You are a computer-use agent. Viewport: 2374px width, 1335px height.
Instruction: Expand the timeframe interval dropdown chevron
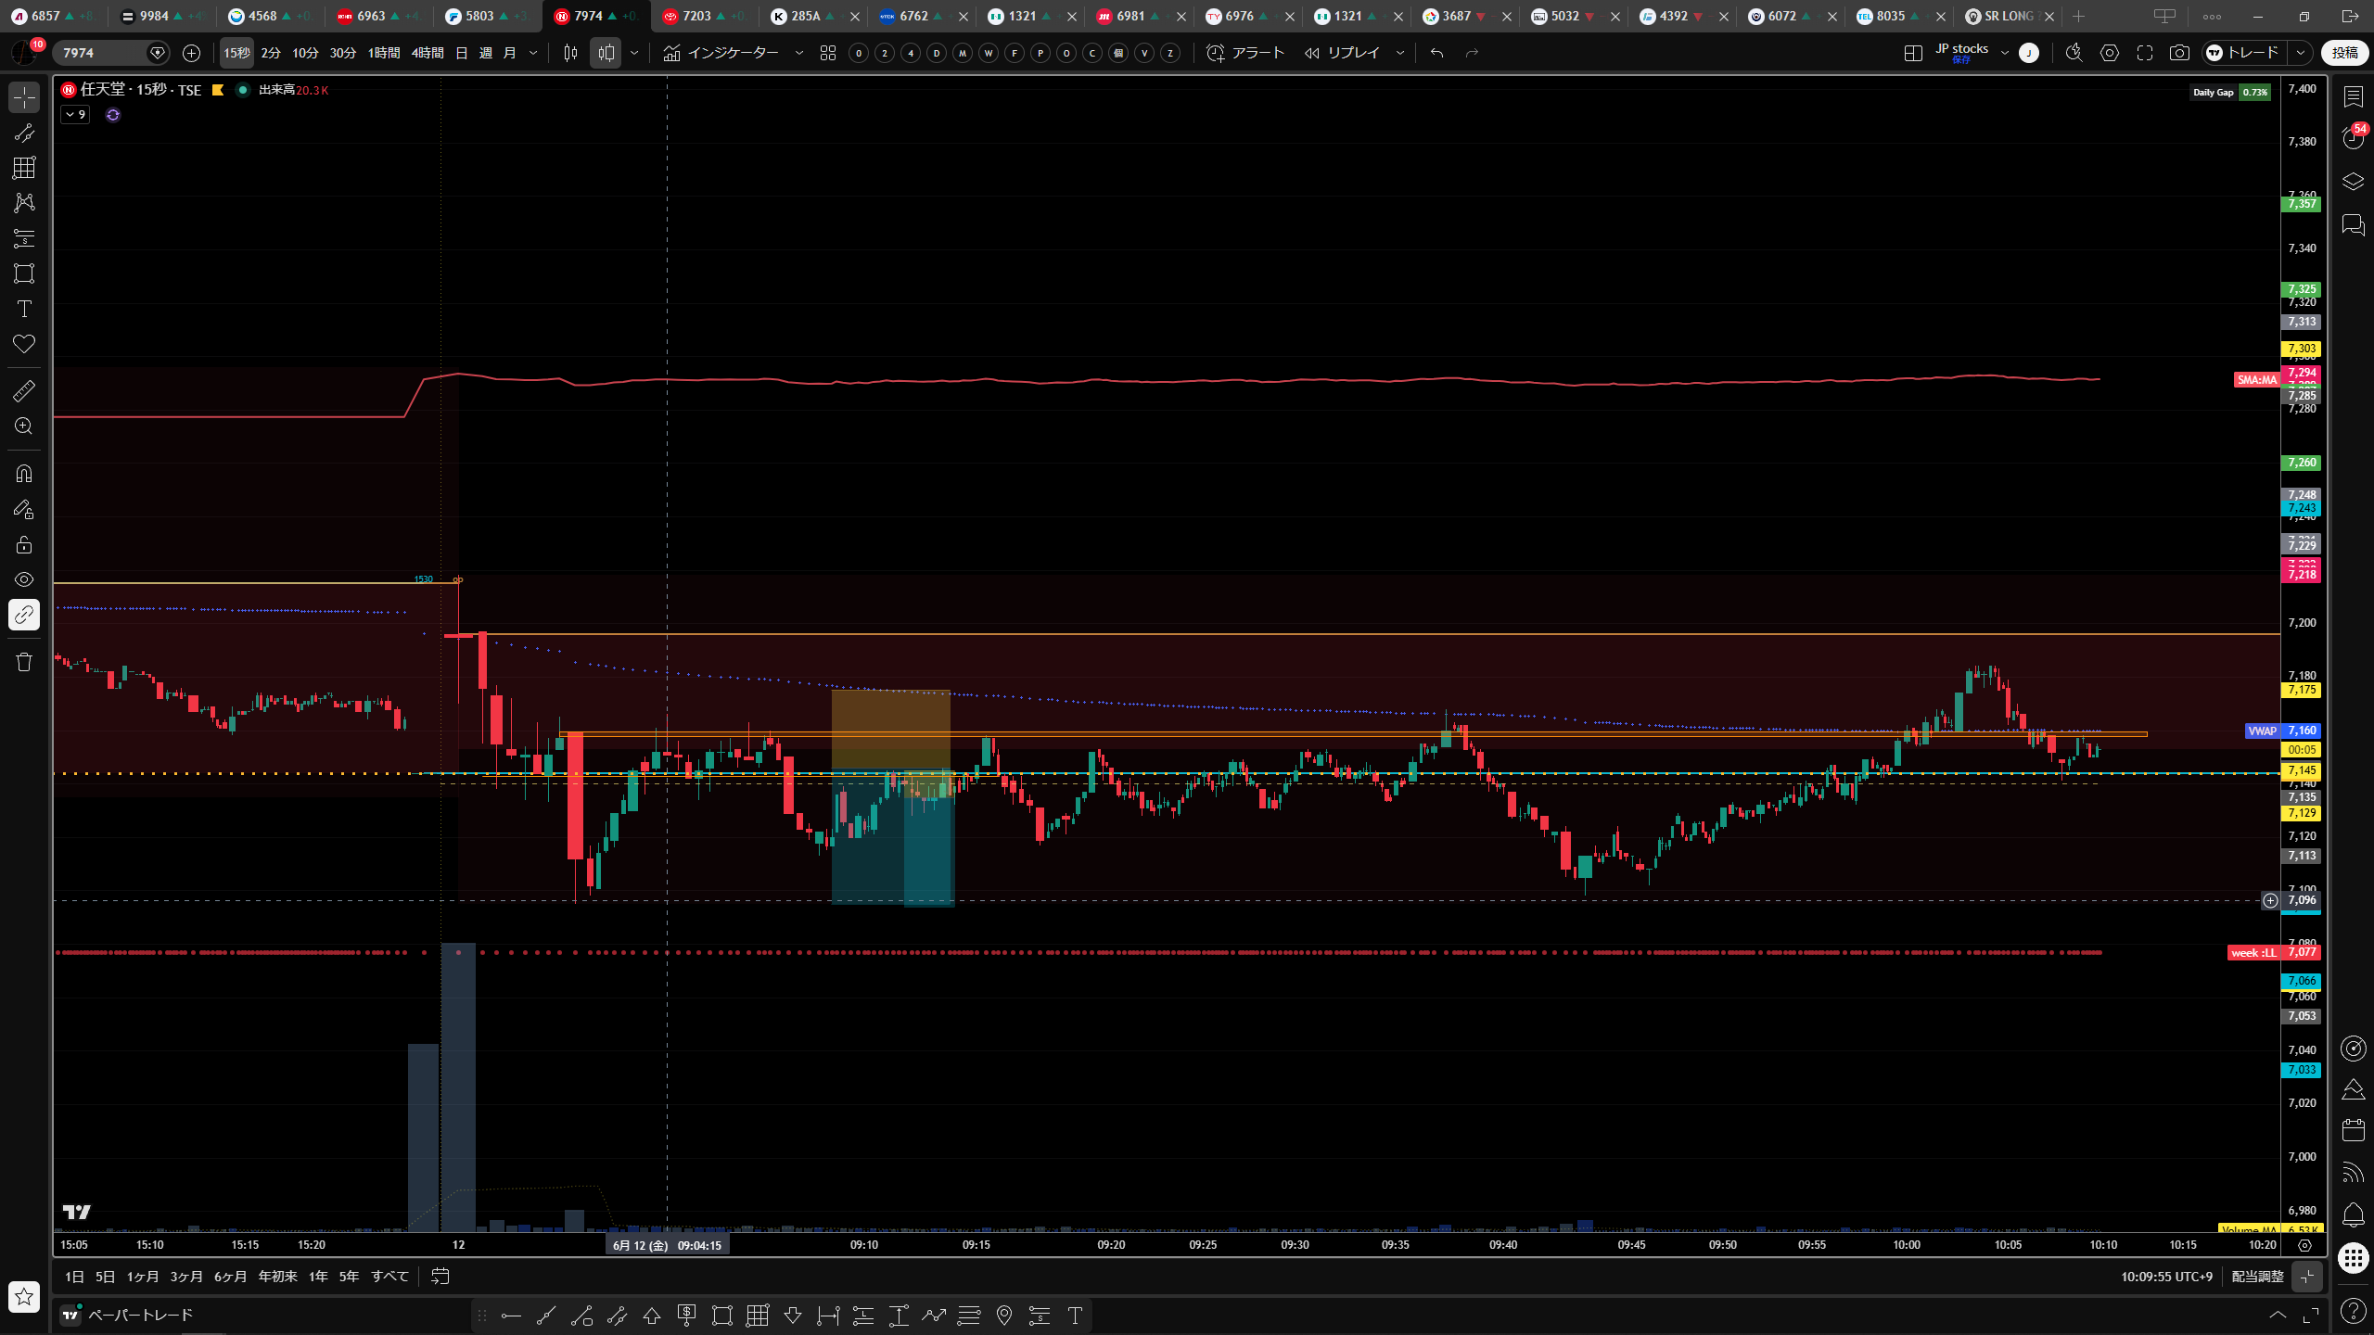(x=533, y=53)
